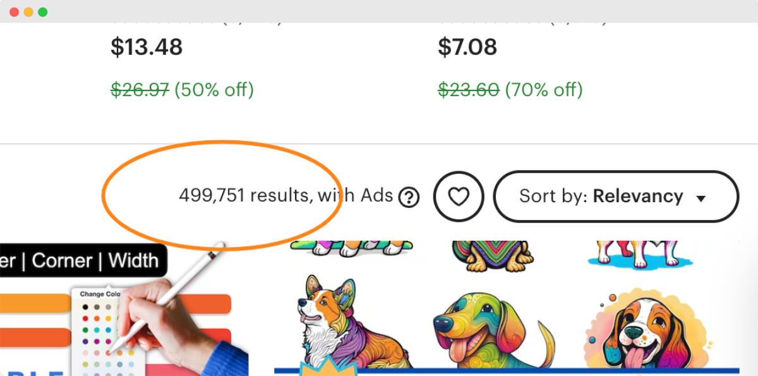Open the Sort by Relevancy dropdown

(x=616, y=197)
